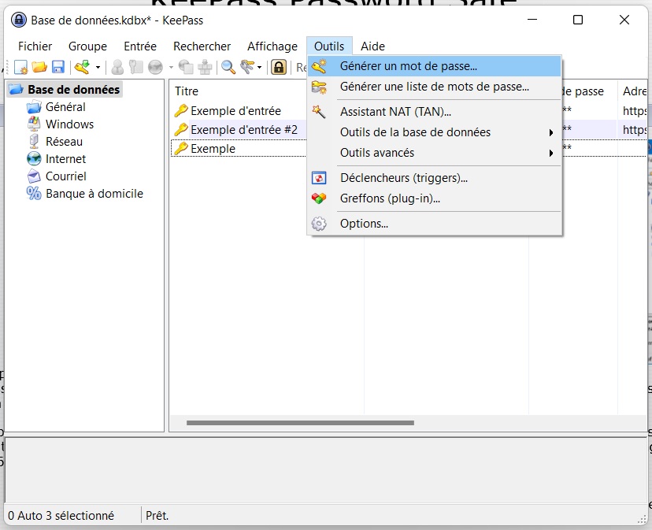Click the Lock workspace padlock icon
Screen dimensions: 652x530
coord(279,68)
